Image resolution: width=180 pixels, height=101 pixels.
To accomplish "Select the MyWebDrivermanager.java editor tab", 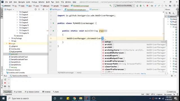I will click(x=76, y=10).
